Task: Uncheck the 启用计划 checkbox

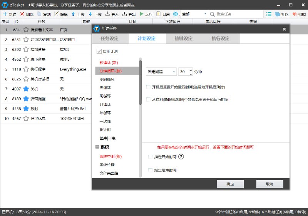Action: [x=99, y=52]
